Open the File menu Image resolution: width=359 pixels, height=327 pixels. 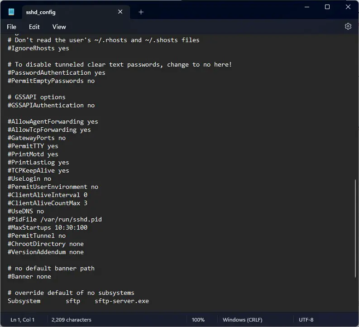pos(11,27)
